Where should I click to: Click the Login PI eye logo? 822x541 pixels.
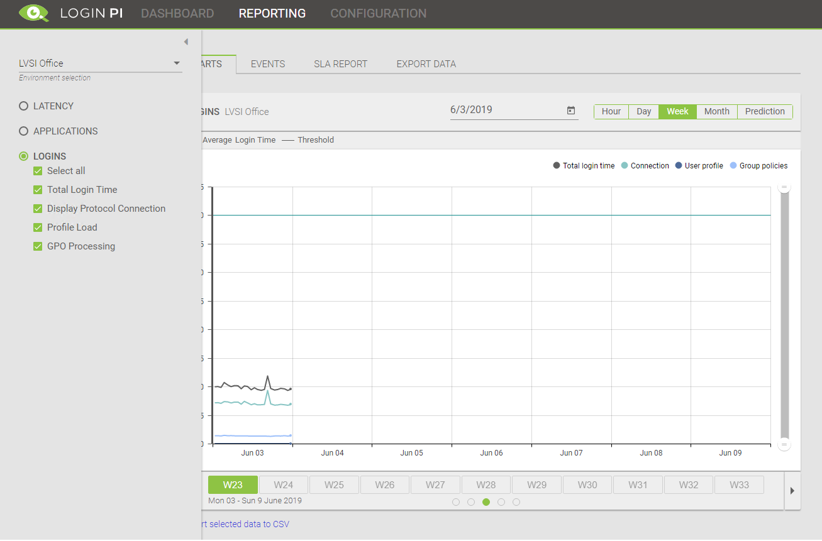34,13
